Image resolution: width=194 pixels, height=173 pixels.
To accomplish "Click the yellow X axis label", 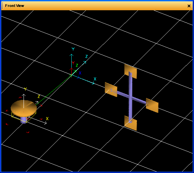I will (47, 118).
